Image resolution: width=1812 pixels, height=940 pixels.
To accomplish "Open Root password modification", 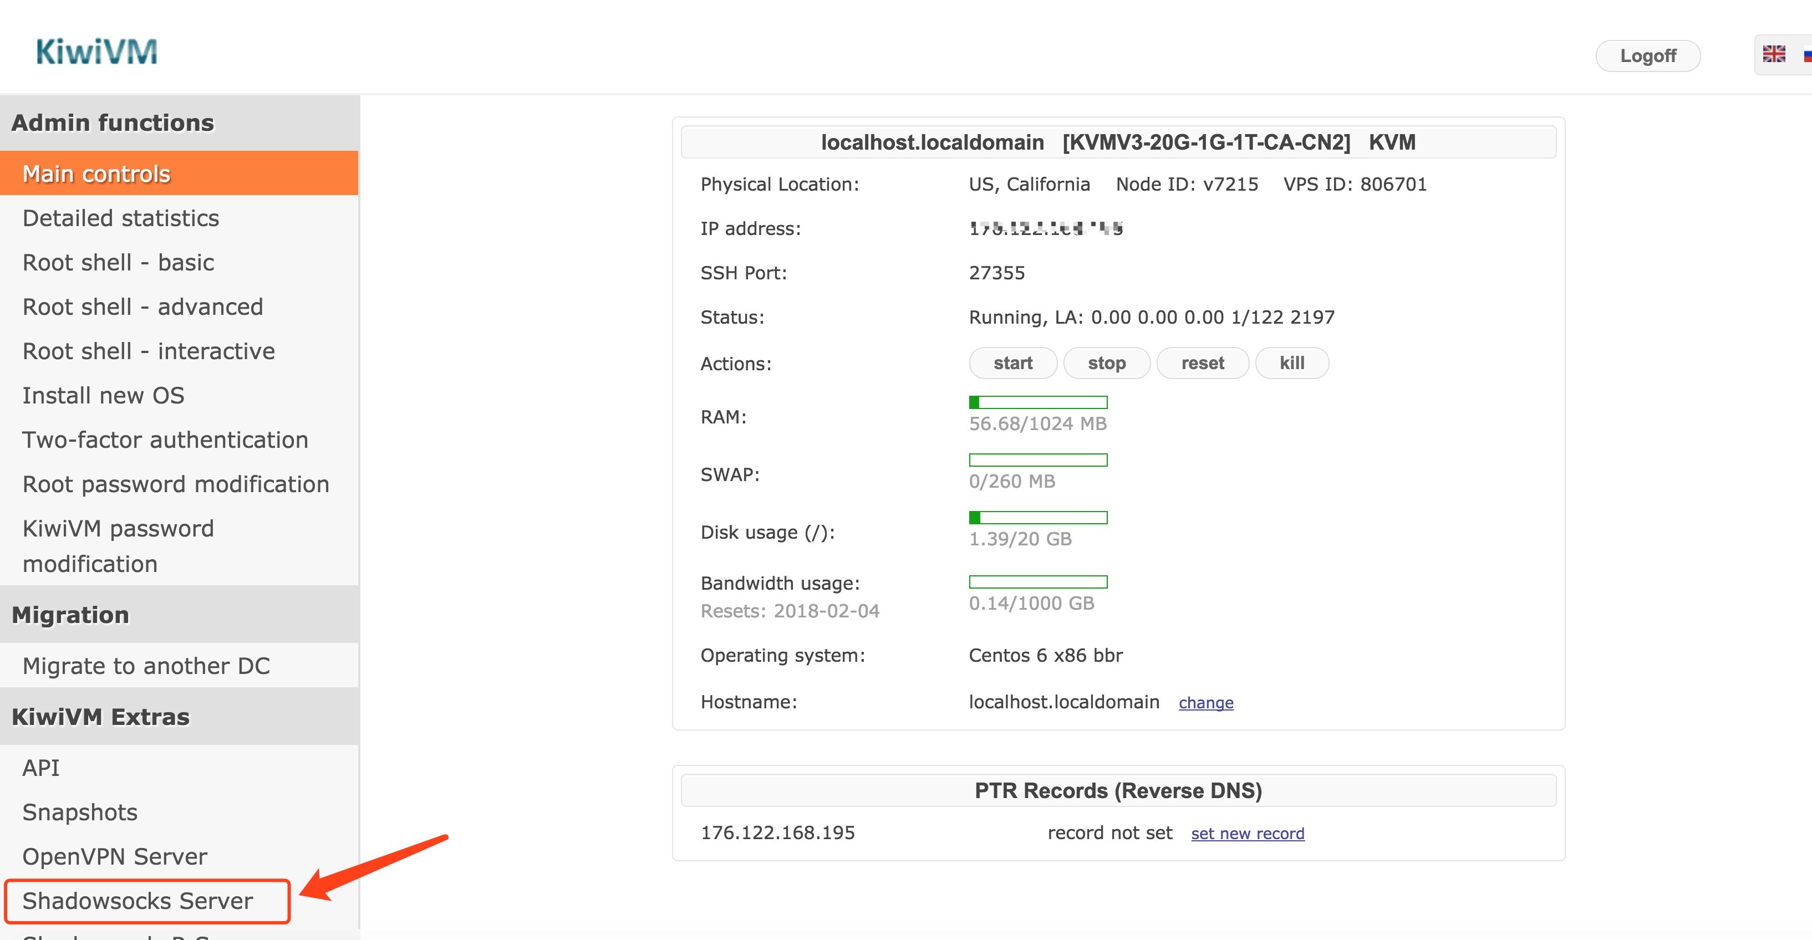I will point(176,484).
